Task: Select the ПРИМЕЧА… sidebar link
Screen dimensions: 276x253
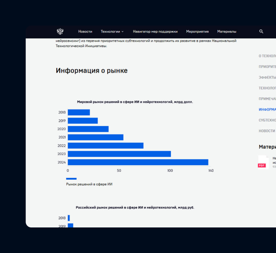Action: [x=267, y=99]
